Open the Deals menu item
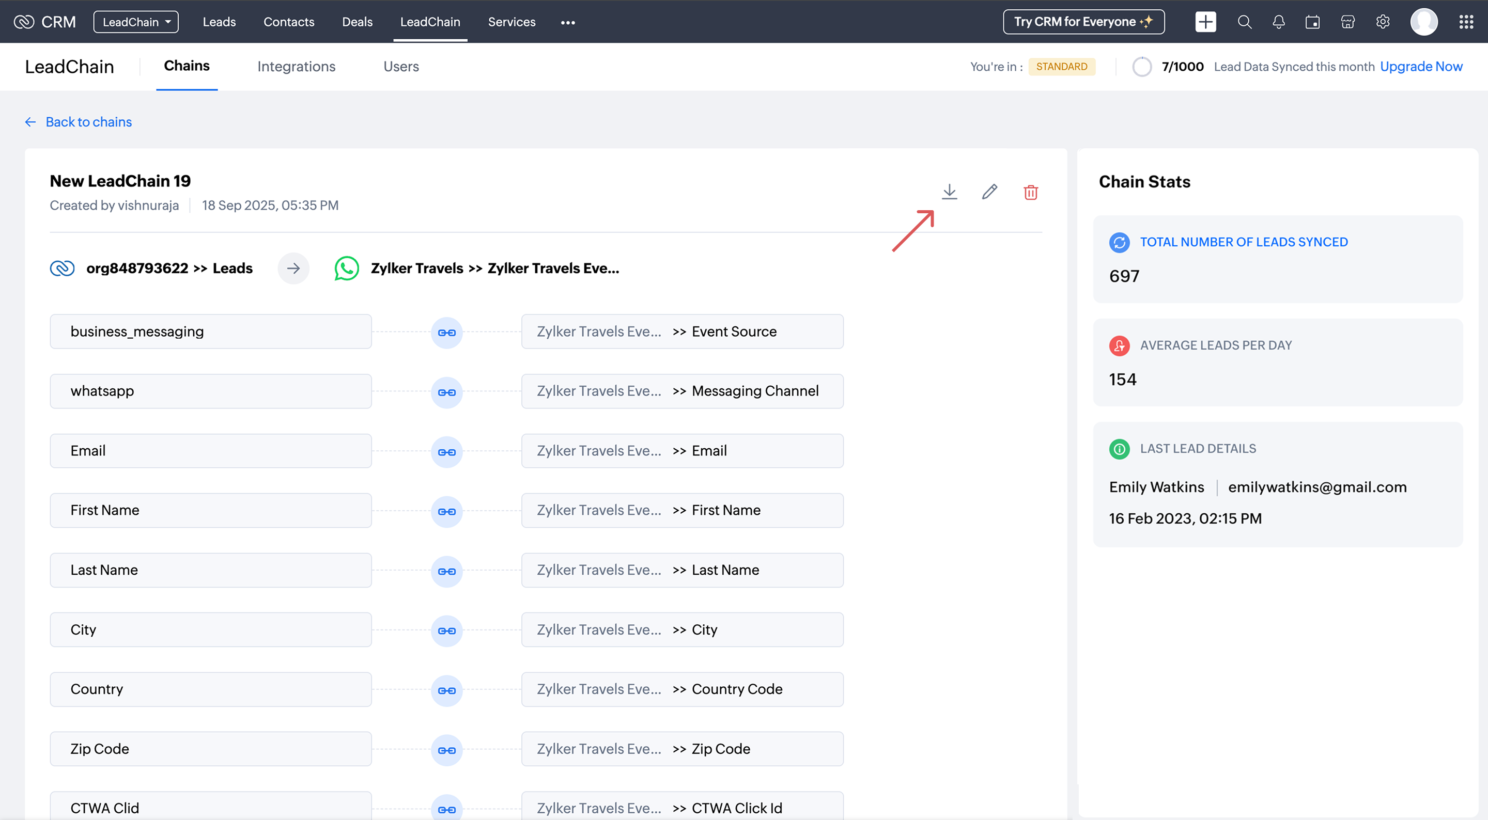 [357, 22]
